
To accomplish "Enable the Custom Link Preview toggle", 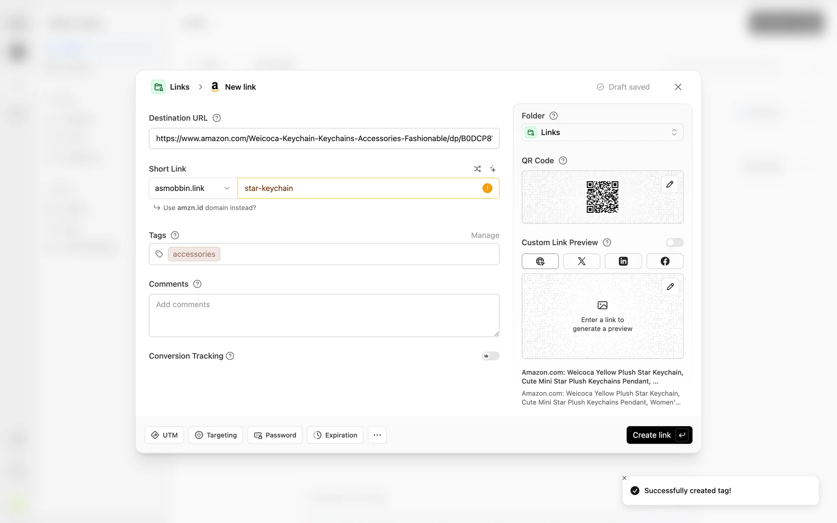I will (674, 242).
